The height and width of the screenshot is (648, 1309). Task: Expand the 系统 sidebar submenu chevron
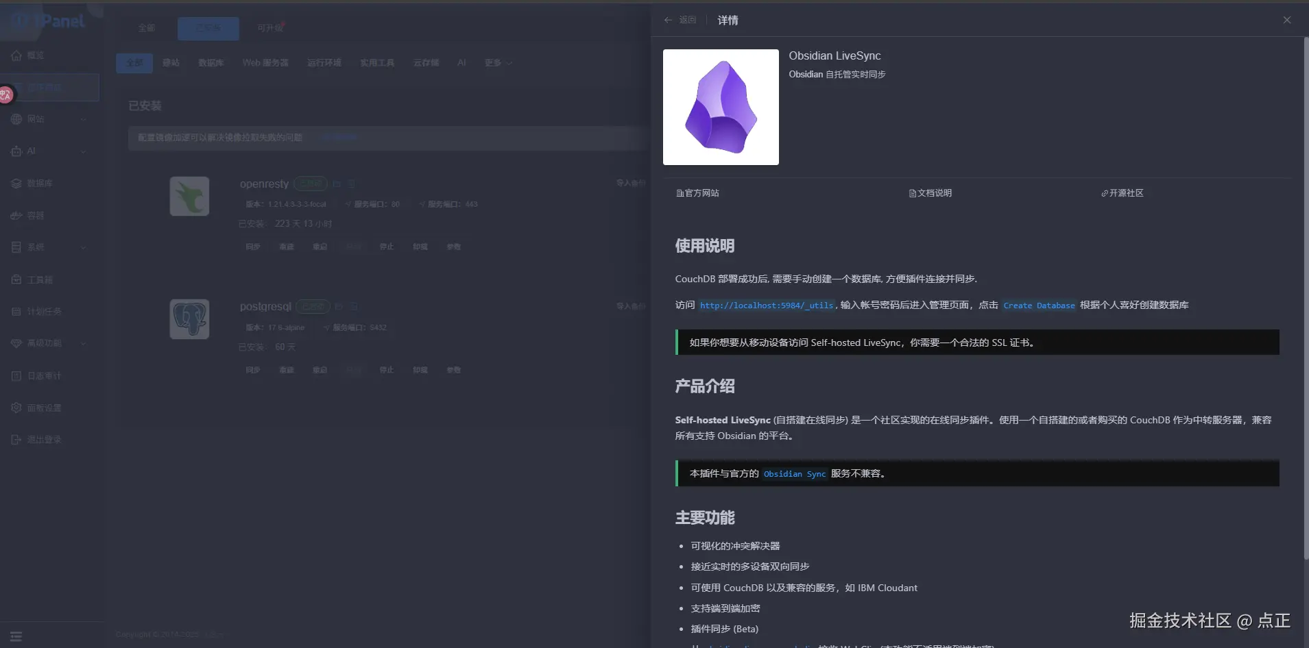point(84,247)
